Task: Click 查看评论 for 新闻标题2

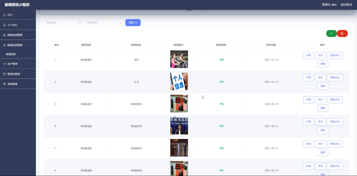Action: pos(335,78)
